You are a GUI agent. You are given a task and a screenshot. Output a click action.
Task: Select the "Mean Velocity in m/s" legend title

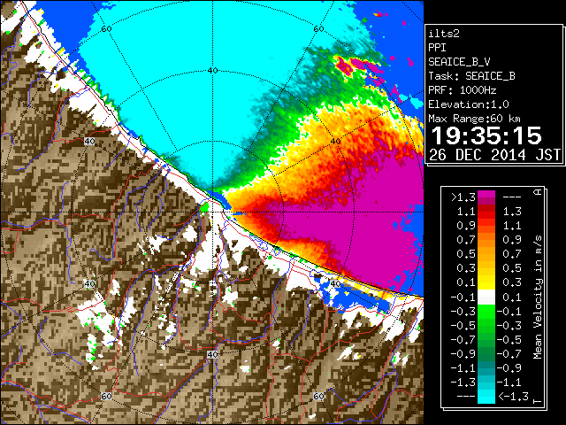[x=538, y=297]
